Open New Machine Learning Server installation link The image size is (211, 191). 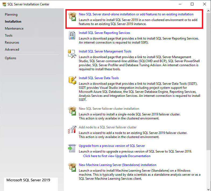pyautogui.click(x=118, y=165)
